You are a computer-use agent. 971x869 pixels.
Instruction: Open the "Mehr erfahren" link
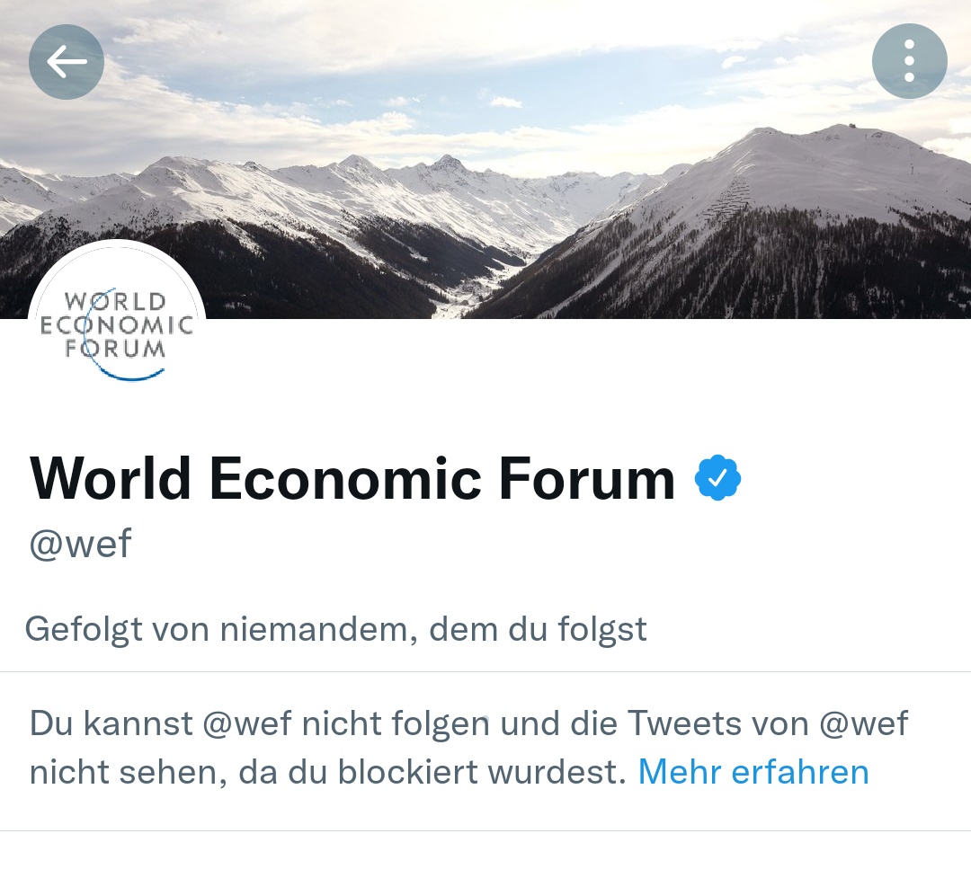click(753, 772)
